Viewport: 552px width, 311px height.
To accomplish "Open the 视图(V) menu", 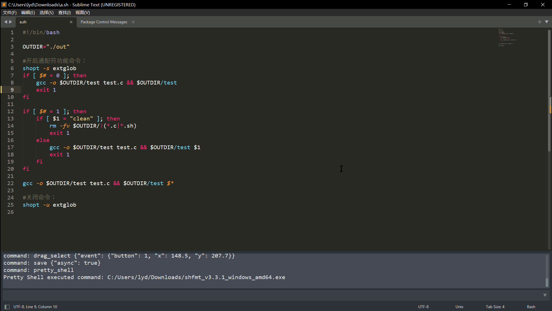I will pos(82,12).
